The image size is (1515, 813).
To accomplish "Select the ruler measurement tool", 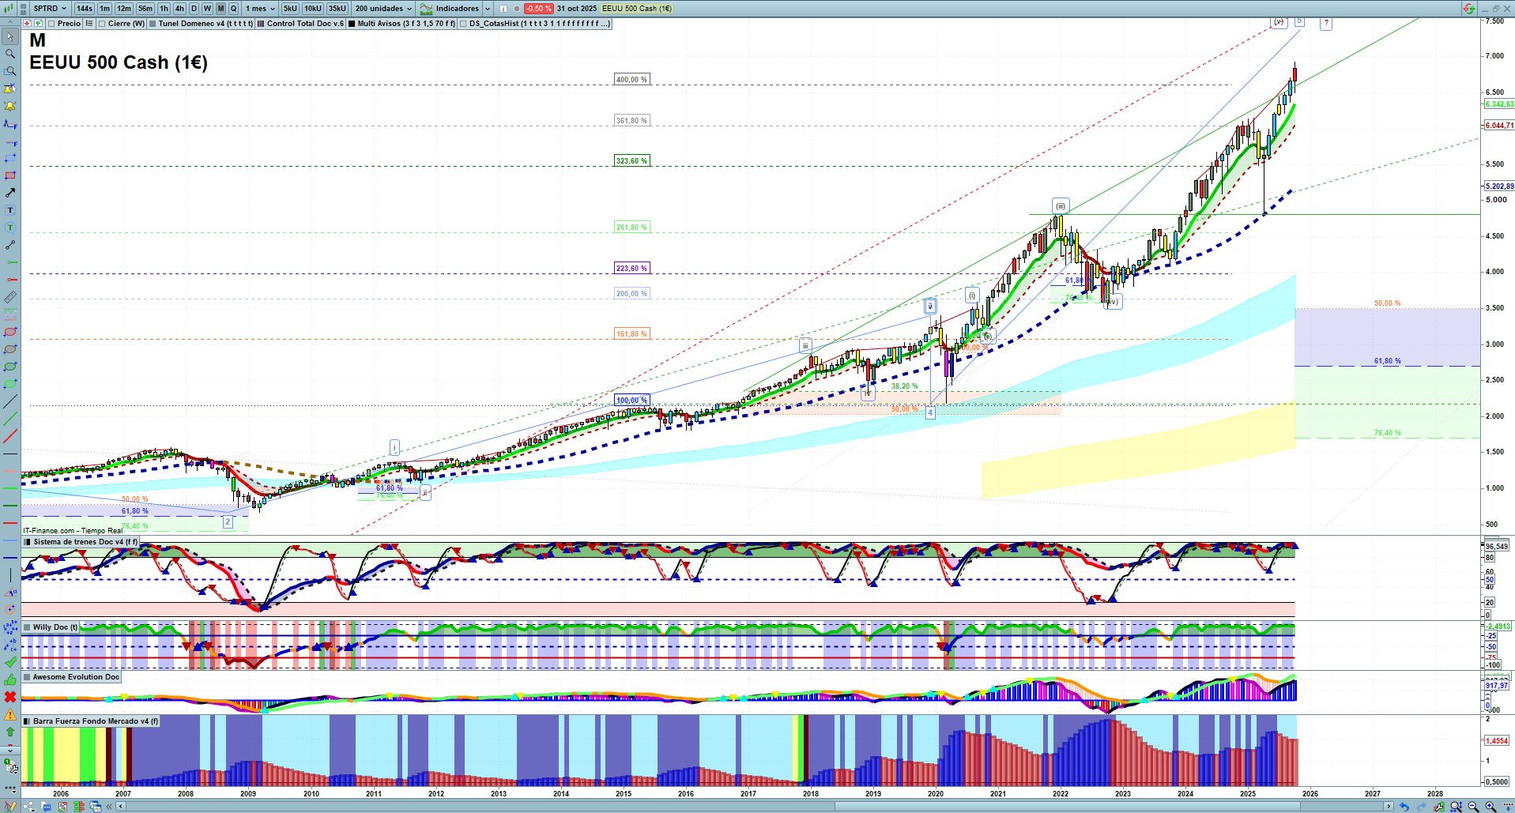I will tap(10, 297).
